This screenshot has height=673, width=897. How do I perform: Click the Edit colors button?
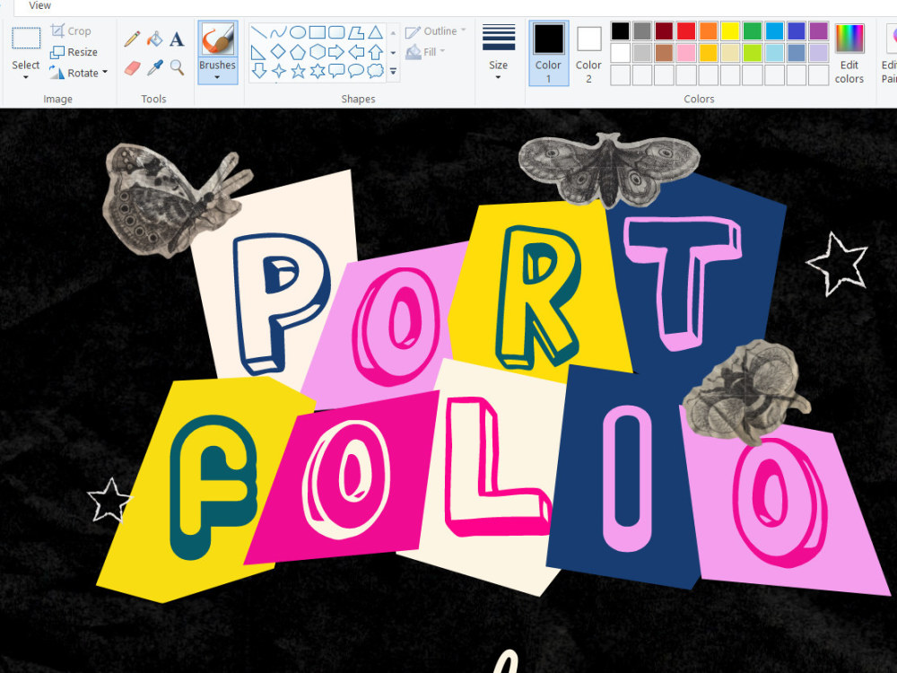click(x=849, y=53)
